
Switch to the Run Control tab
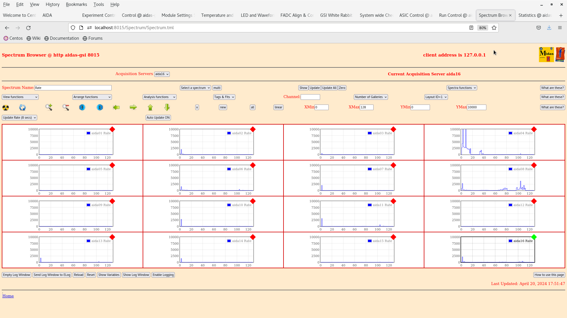pyautogui.click(x=455, y=15)
